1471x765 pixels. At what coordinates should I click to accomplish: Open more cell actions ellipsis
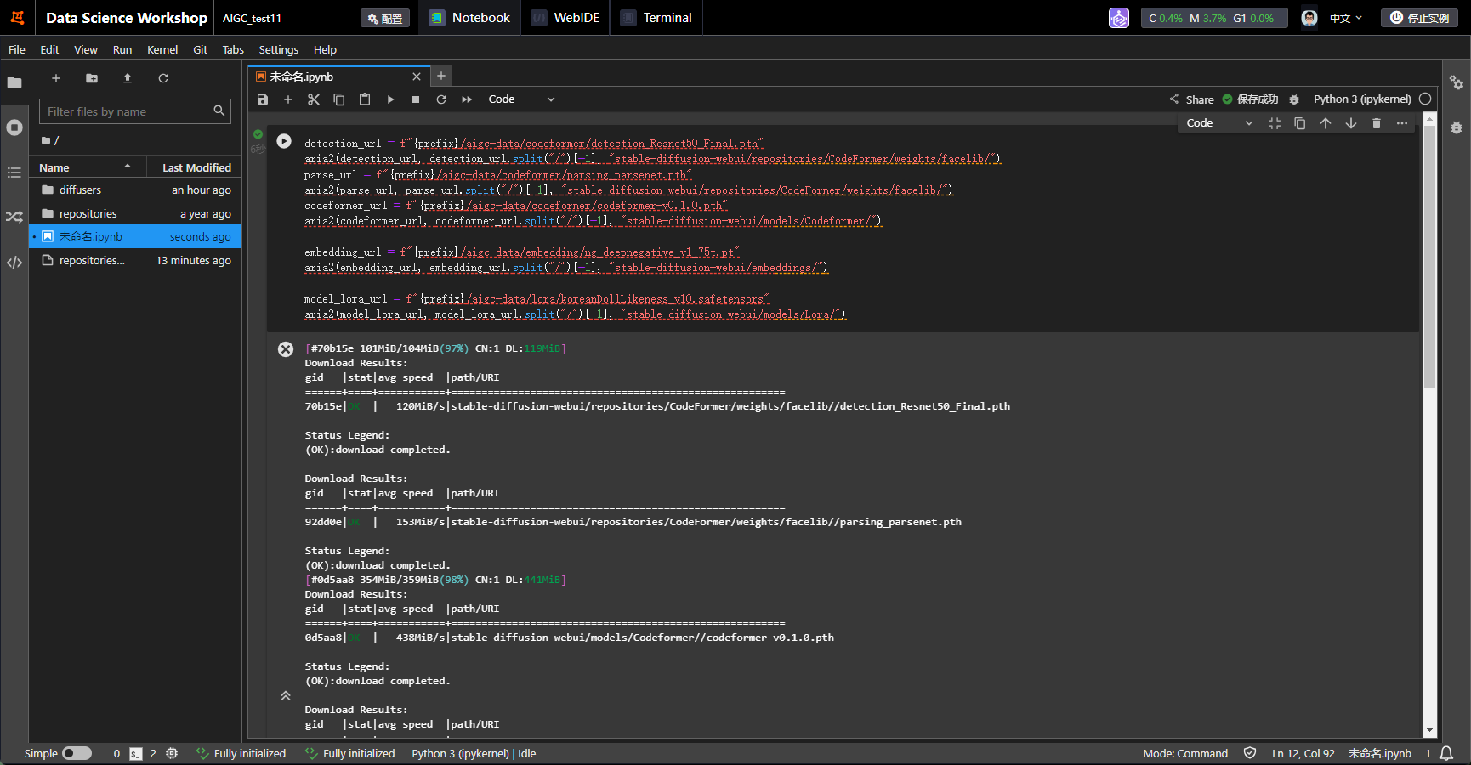(x=1402, y=123)
